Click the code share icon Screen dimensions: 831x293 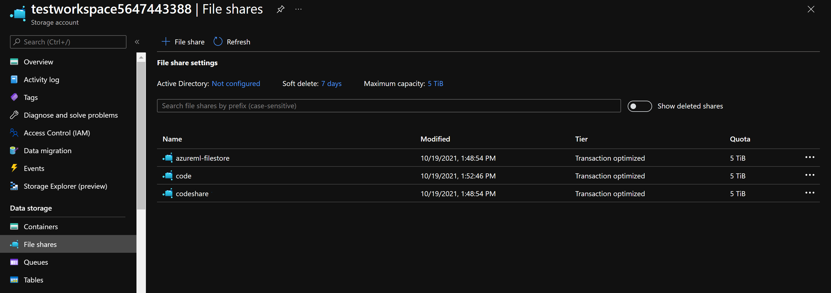168,176
